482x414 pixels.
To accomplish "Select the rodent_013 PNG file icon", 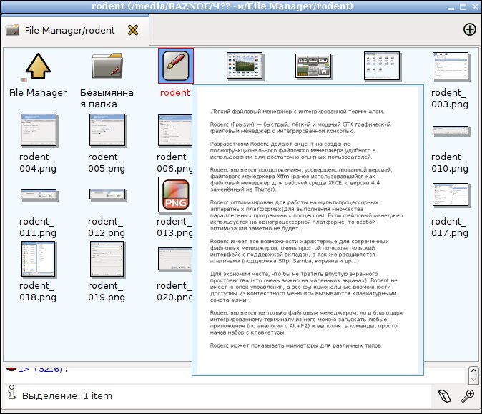I will pyautogui.click(x=175, y=194).
